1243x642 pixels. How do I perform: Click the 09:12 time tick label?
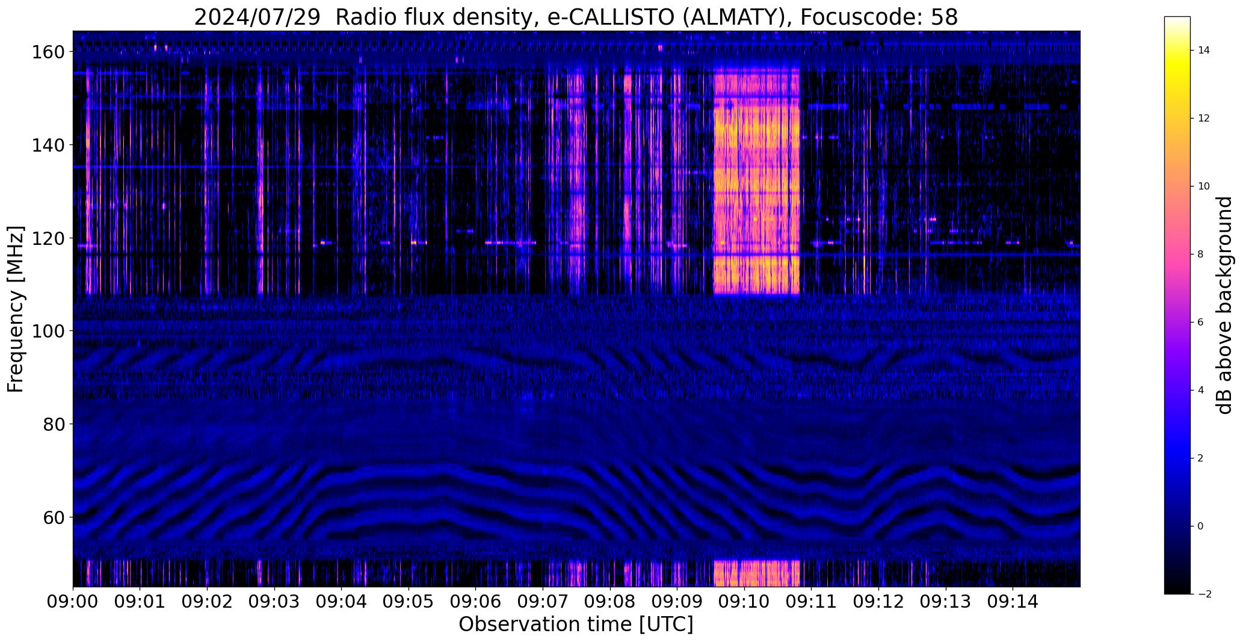pos(879,602)
